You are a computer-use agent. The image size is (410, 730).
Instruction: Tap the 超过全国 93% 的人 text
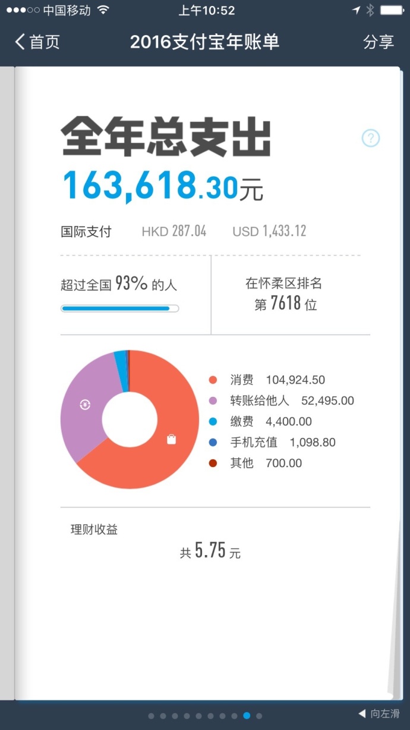click(x=119, y=284)
